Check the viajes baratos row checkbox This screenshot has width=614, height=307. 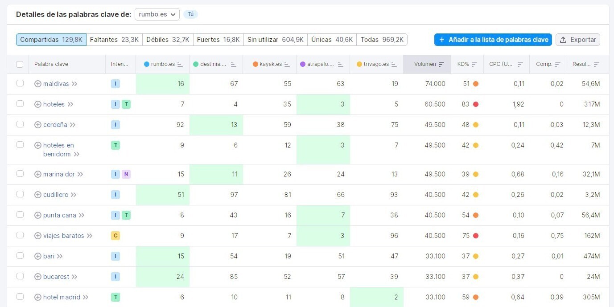pos(20,235)
